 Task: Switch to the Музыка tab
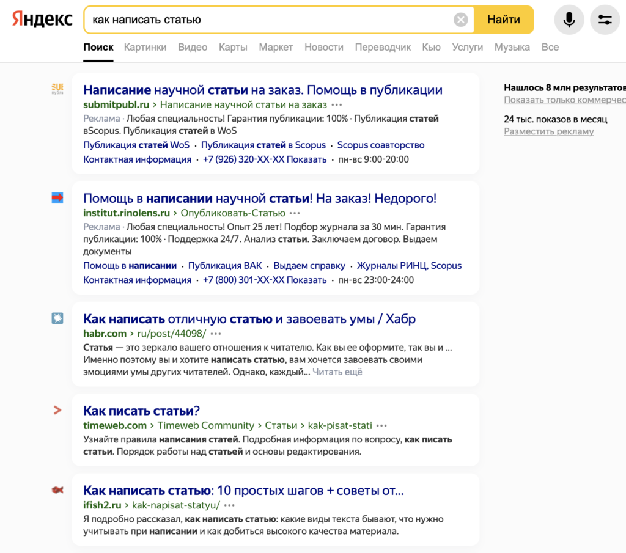pyautogui.click(x=512, y=47)
